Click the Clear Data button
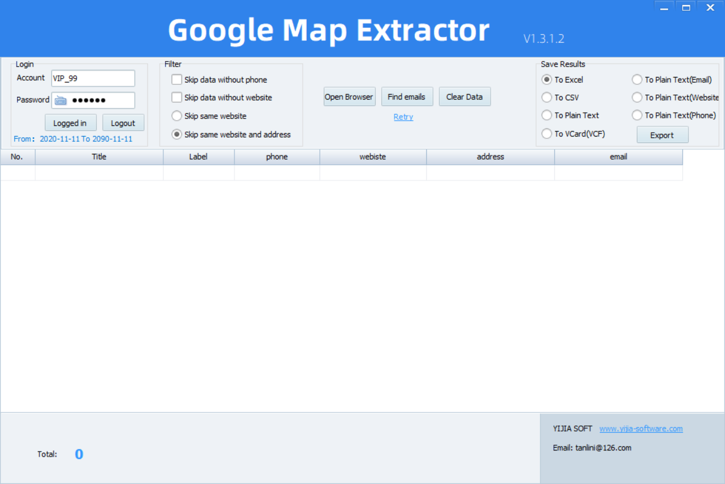Image resolution: width=725 pixels, height=484 pixels. 464,97
